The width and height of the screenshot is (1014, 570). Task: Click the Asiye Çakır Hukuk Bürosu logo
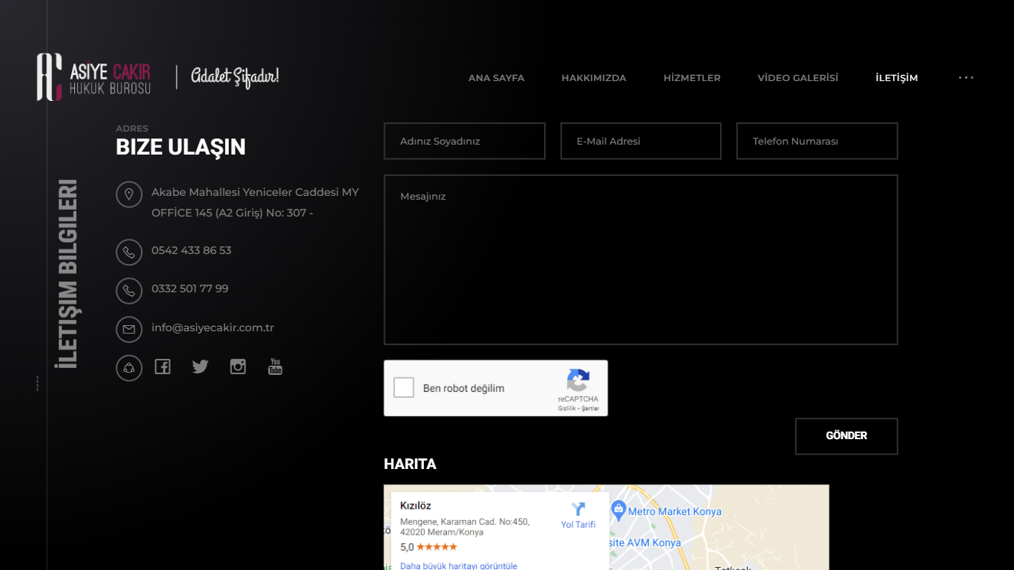click(94, 77)
